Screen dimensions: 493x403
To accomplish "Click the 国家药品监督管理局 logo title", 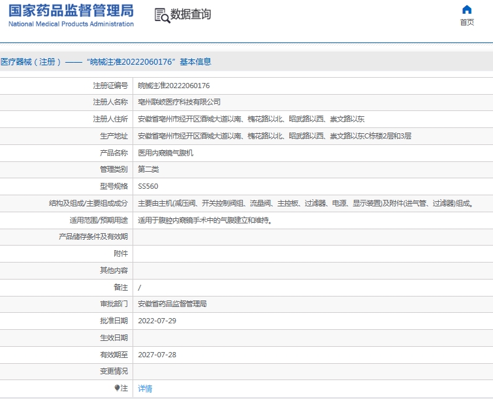I will tap(71, 10).
